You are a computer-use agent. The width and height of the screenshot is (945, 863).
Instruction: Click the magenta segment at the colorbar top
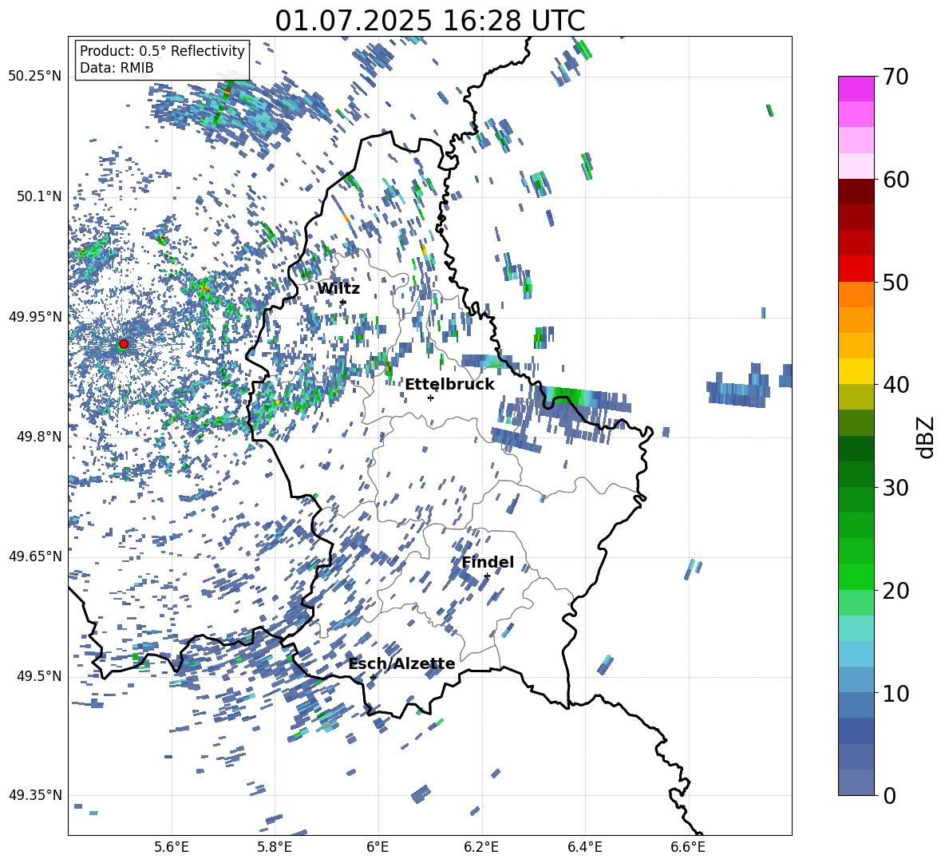click(856, 89)
